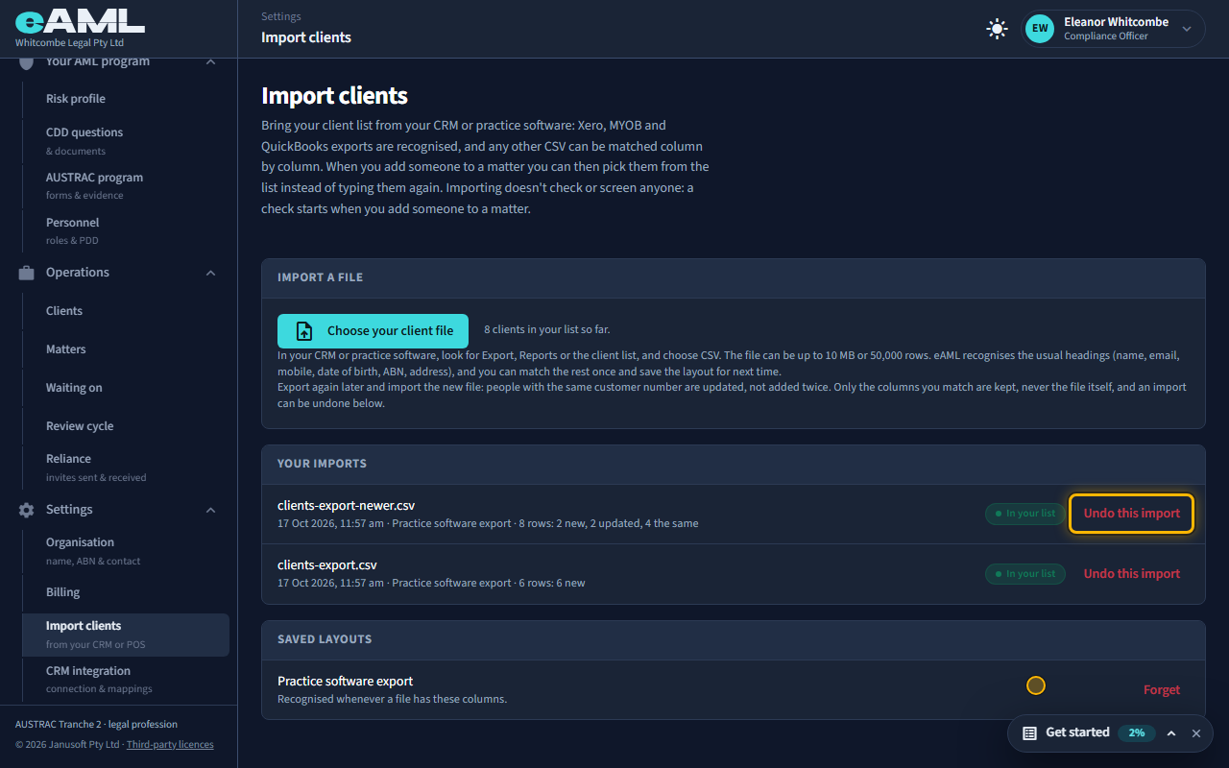Image resolution: width=1229 pixels, height=768 pixels.
Task: Open Organisation settings
Action: pos(126,550)
